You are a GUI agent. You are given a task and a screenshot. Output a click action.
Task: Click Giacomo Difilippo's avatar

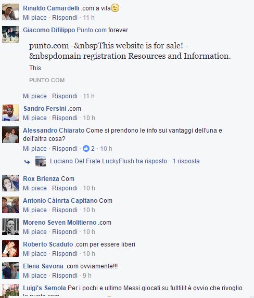point(10,34)
